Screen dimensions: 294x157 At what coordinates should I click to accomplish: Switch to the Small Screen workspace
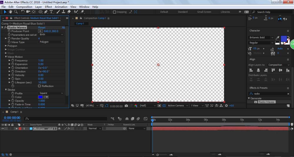point(204,12)
